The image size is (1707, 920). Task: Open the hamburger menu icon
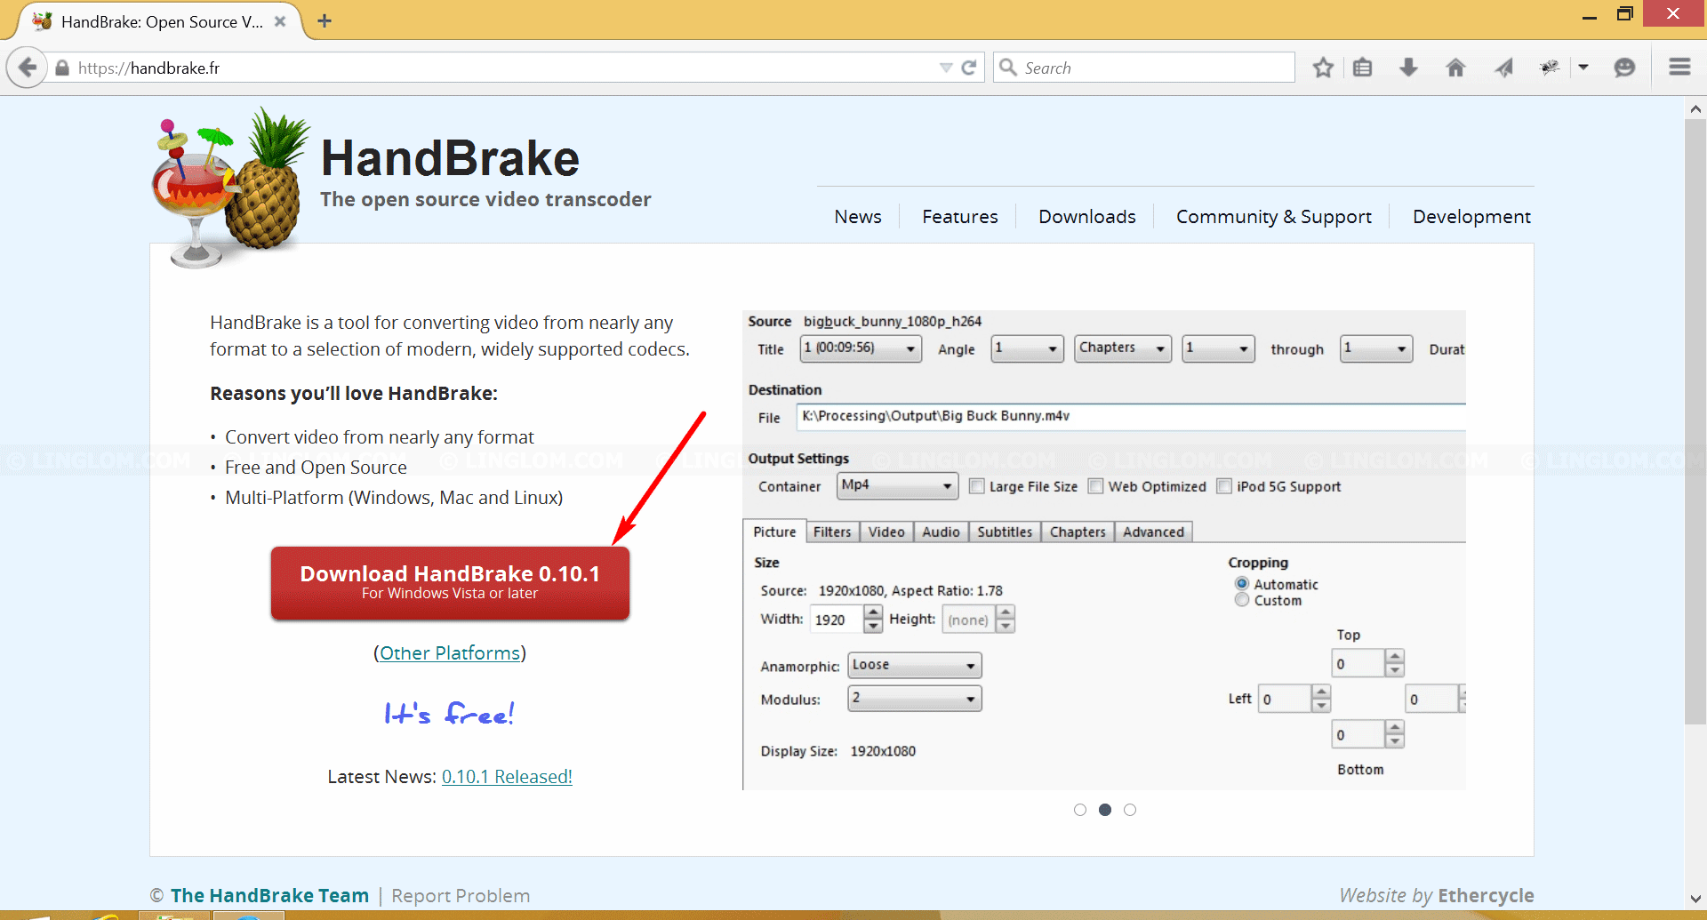1679,68
